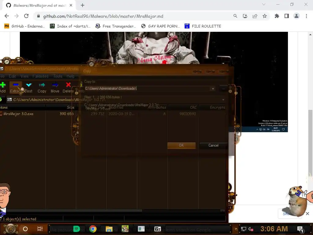
Task: Sort by the Size column header
Action: (x=61, y=107)
